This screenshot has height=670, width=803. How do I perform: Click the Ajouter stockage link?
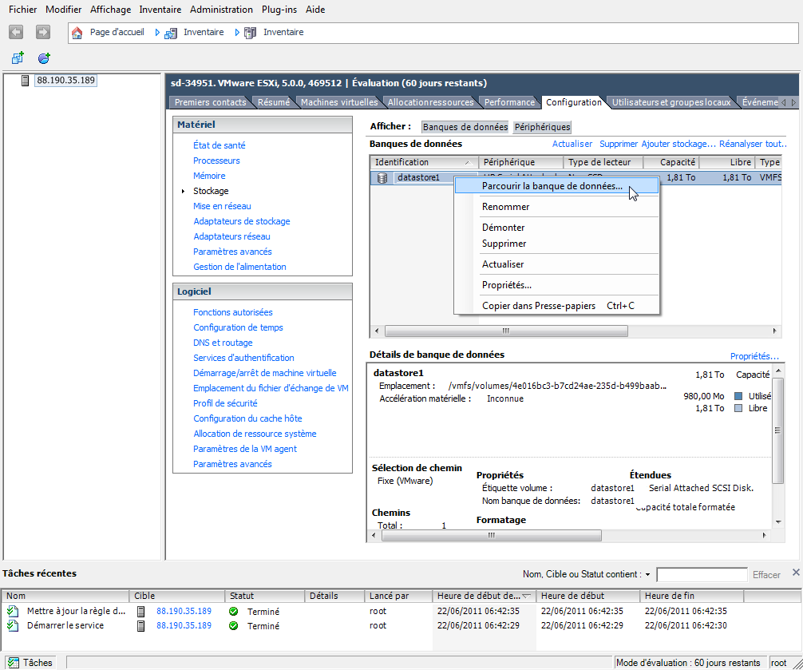click(678, 144)
